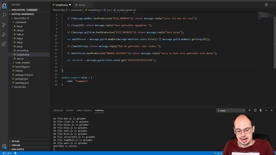Click the Discord_Bot_YT breadcrumb segment
This screenshot has height=155, width=276.
pos(60,10)
